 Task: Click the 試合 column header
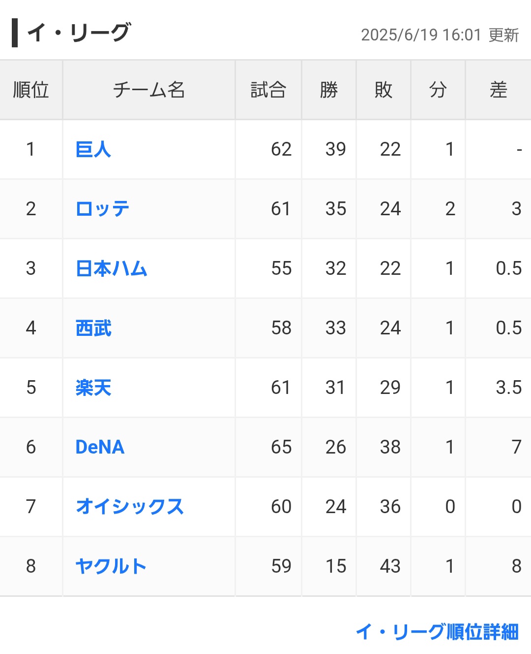click(x=268, y=90)
